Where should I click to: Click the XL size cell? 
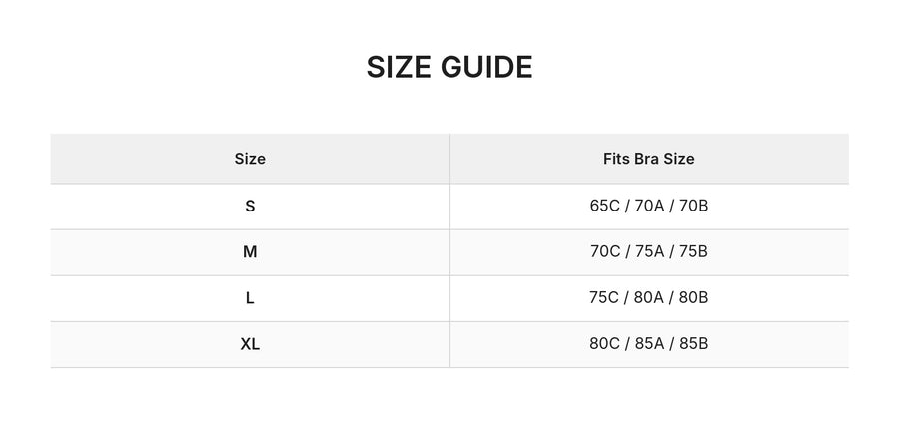[x=250, y=344]
